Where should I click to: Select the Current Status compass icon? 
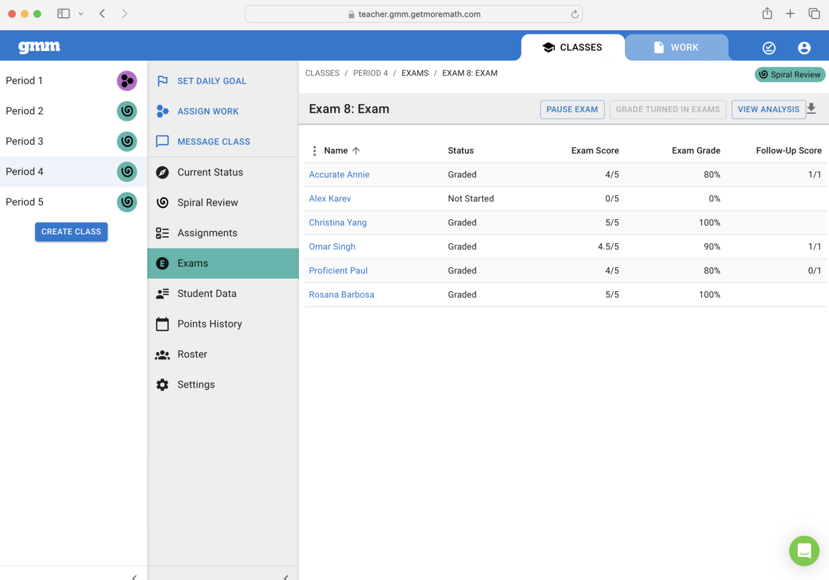[x=162, y=172]
